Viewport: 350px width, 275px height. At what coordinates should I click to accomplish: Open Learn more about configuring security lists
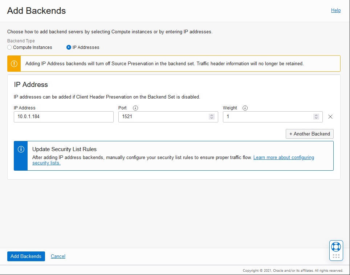pyautogui.click(x=284, y=158)
